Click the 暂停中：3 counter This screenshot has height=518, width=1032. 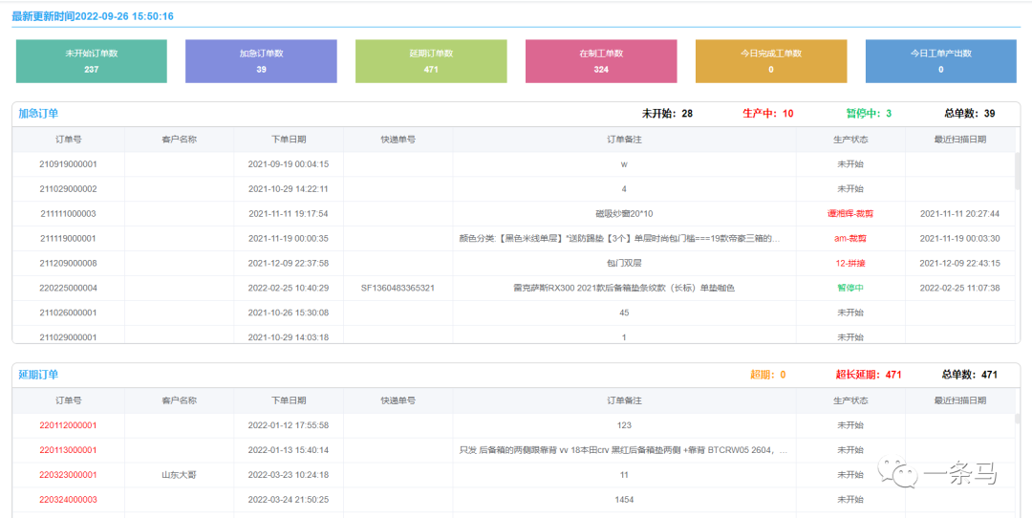coord(869,113)
